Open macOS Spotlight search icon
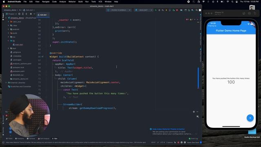The image size is (261, 147). 232,2
